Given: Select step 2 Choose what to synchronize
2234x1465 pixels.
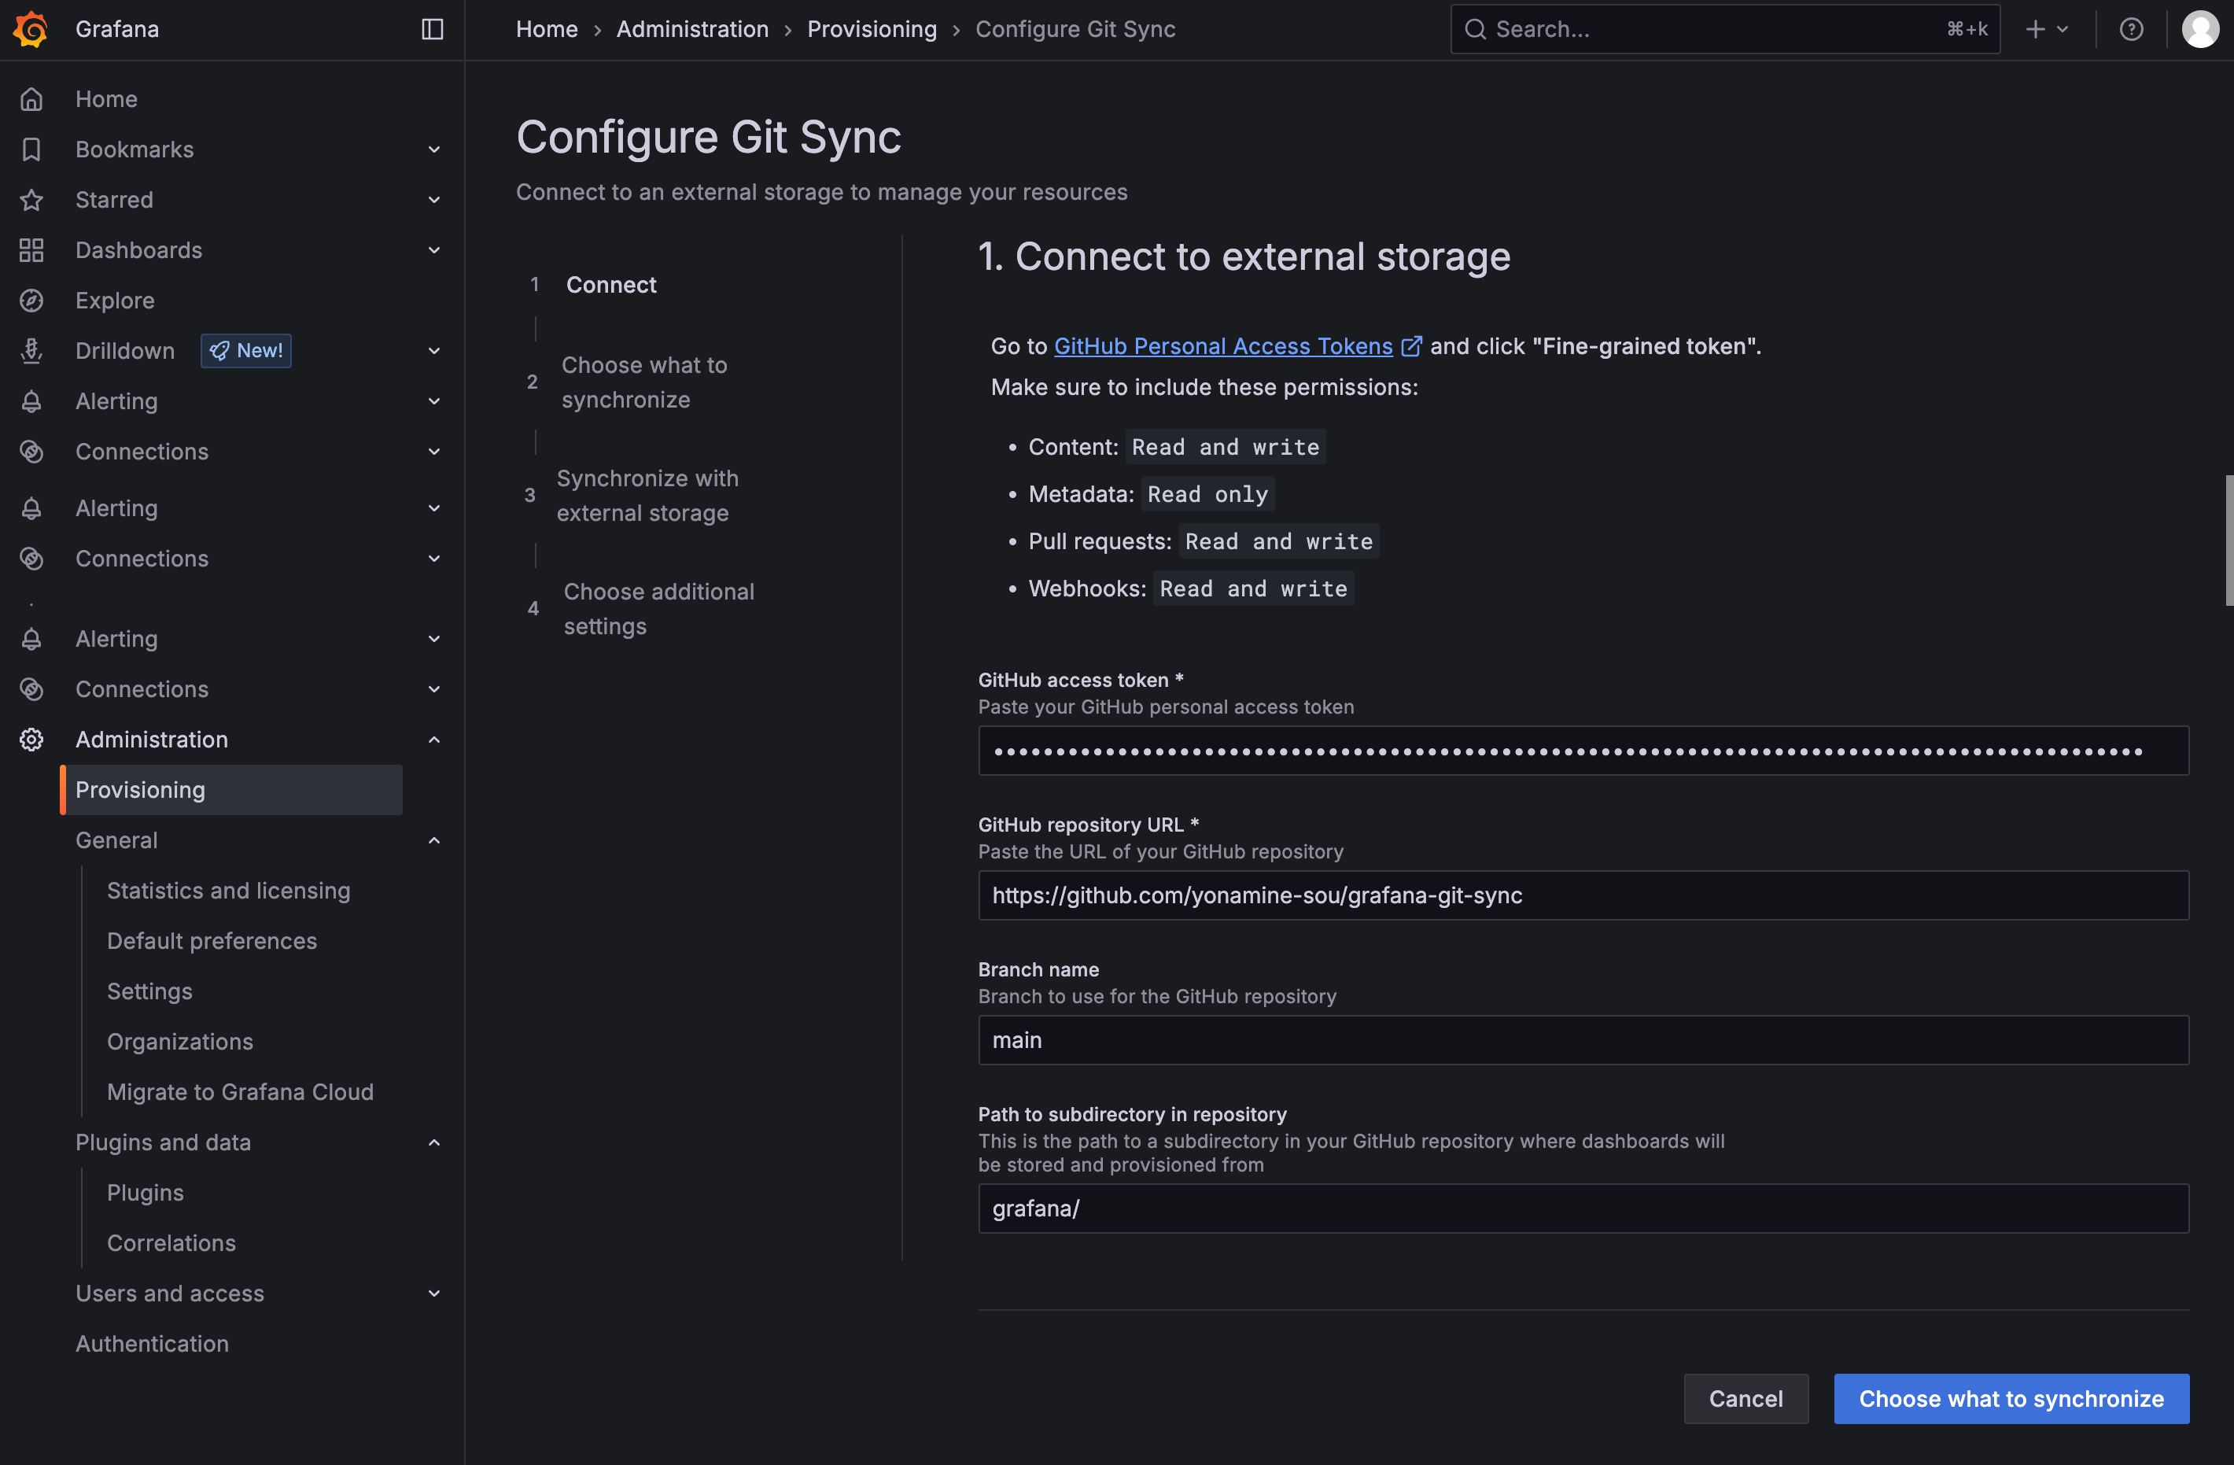Looking at the screenshot, I should 644,382.
